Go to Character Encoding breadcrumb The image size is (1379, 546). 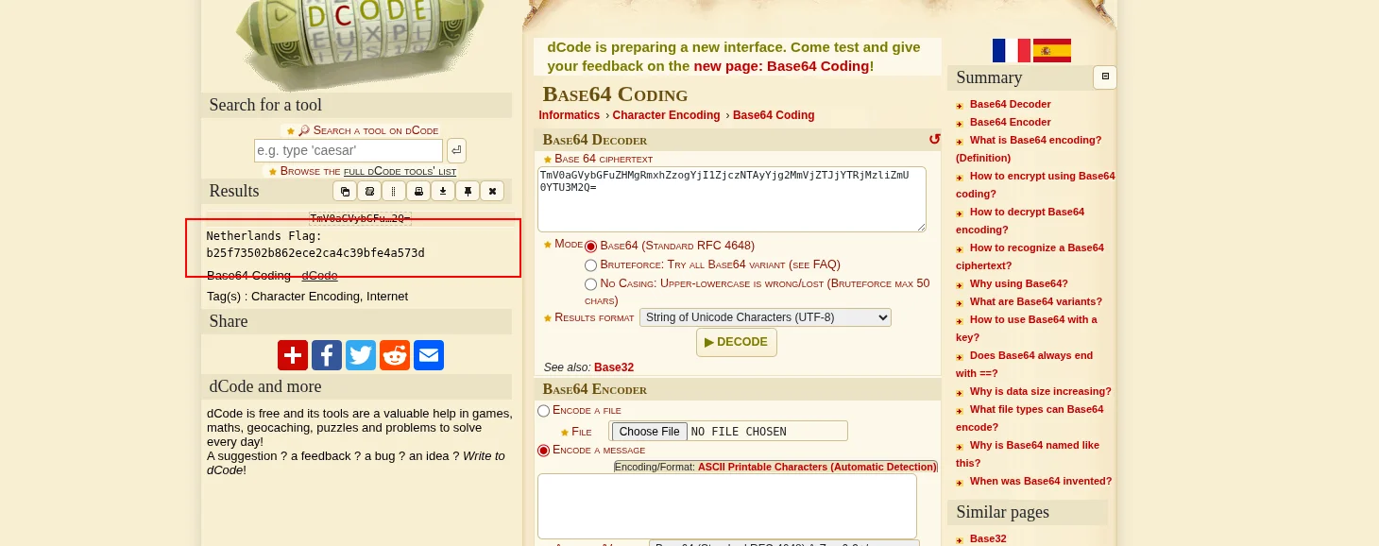666,115
